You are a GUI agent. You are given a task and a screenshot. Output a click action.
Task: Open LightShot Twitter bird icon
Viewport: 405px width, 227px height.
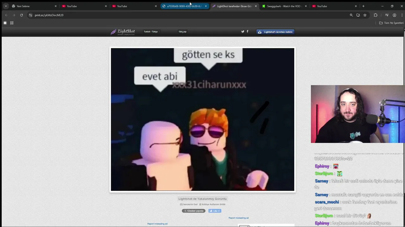coord(243,32)
